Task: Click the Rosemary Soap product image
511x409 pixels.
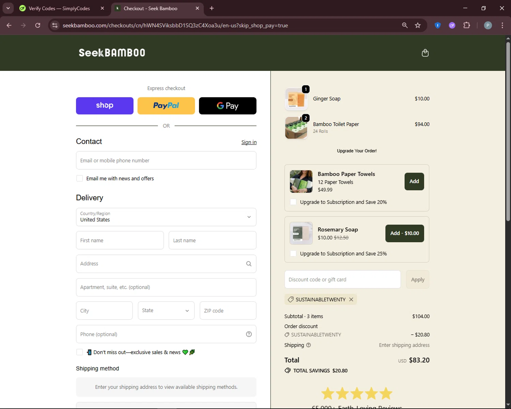Action: pyautogui.click(x=301, y=233)
